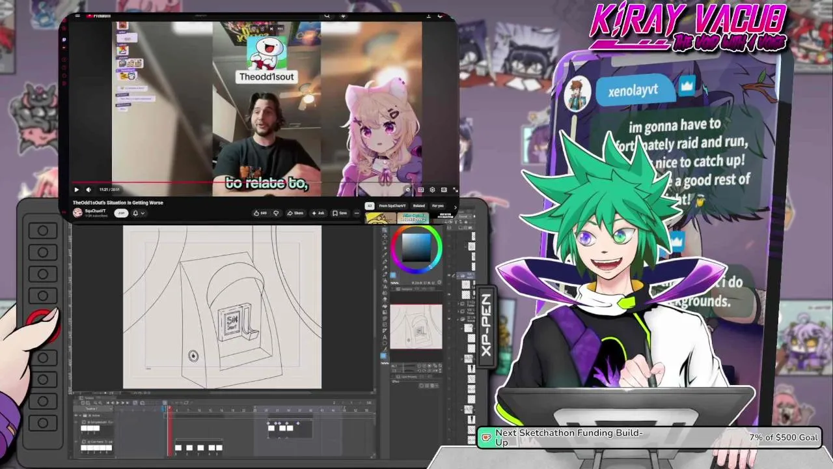Viewport: 833px width, 469px height.
Task: Mute the YouTube video volume icon
Action: [x=89, y=190]
